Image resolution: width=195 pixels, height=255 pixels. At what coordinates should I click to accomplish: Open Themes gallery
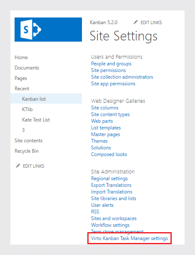click(99, 141)
